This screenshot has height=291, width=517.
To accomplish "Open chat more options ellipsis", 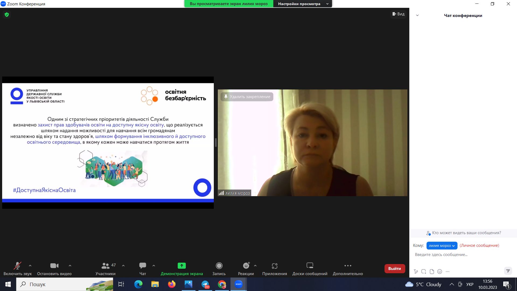I will pyautogui.click(x=448, y=272).
